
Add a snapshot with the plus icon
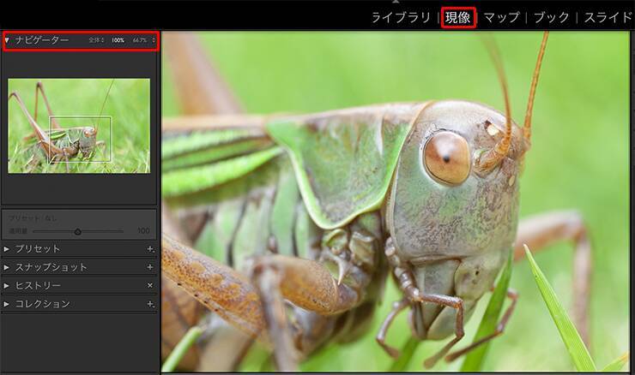pyautogui.click(x=150, y=267)
